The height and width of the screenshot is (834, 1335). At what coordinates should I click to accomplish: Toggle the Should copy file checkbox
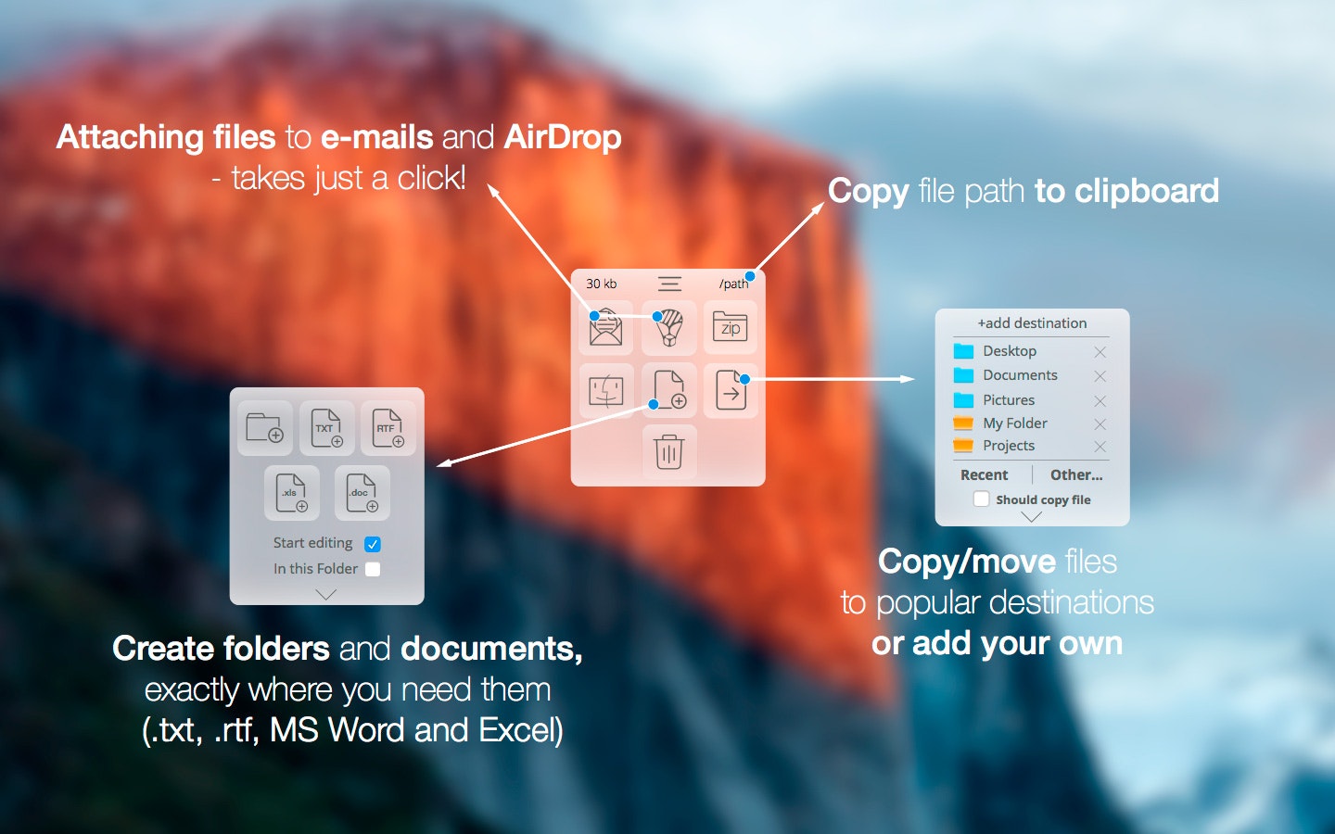coord(981,499)
